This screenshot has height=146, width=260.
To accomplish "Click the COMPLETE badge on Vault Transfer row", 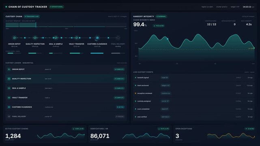I will tap(119, 98).
